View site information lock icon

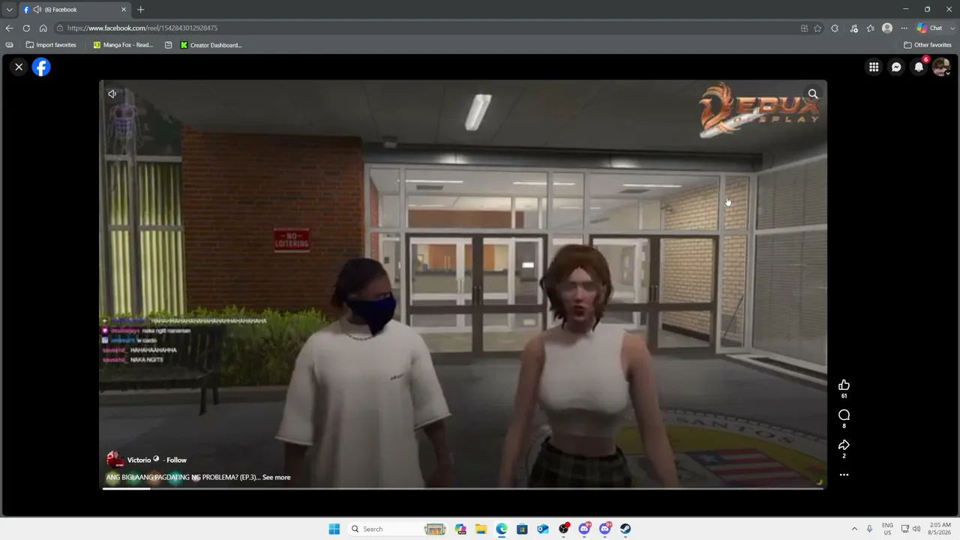click(x=59, y=28)
